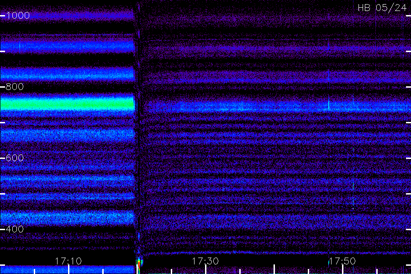Click the 17:50 time label

(x=342, y=261)
